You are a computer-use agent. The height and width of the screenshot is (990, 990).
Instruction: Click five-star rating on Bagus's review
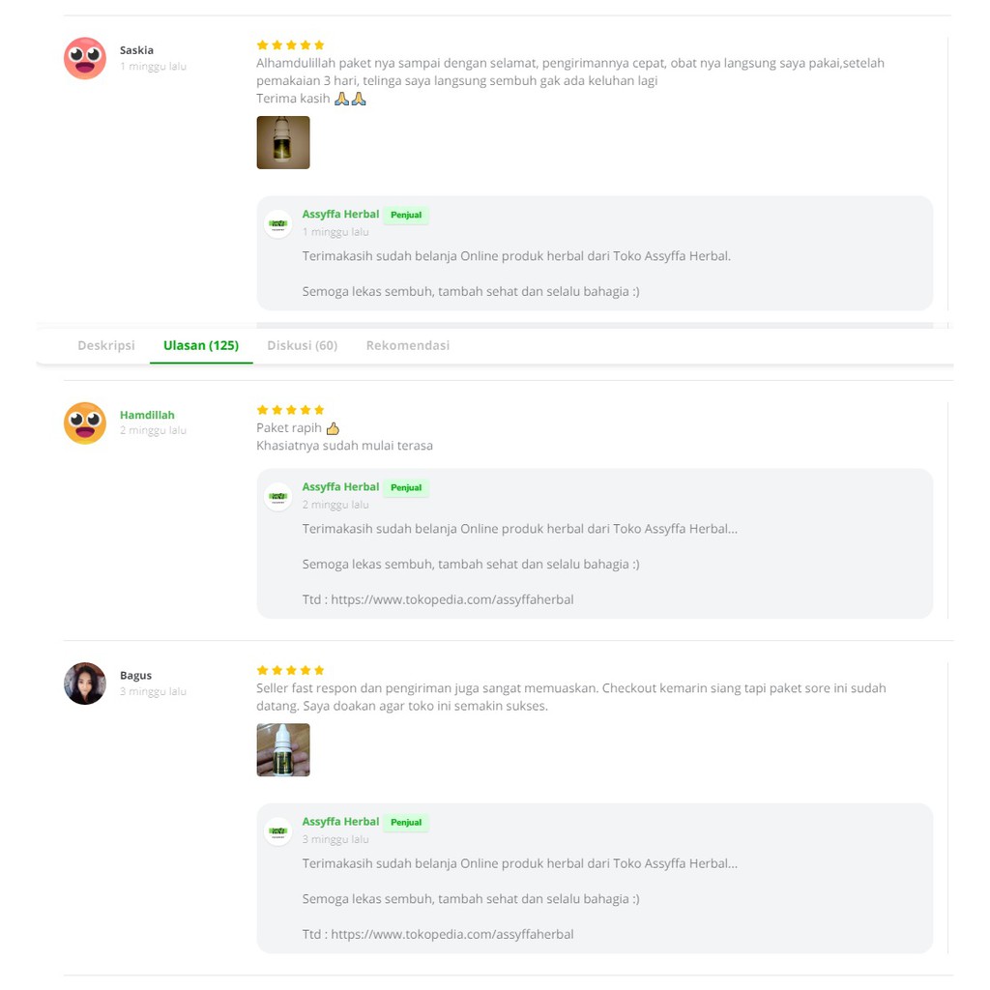pos(290,670)
